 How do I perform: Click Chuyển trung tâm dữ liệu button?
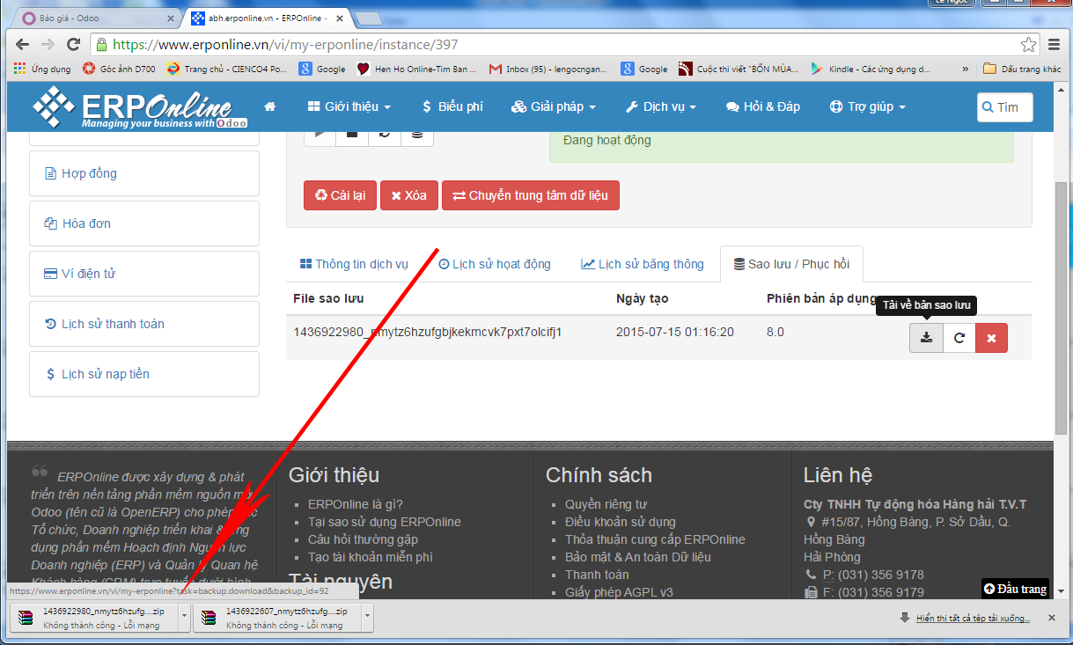531,195
